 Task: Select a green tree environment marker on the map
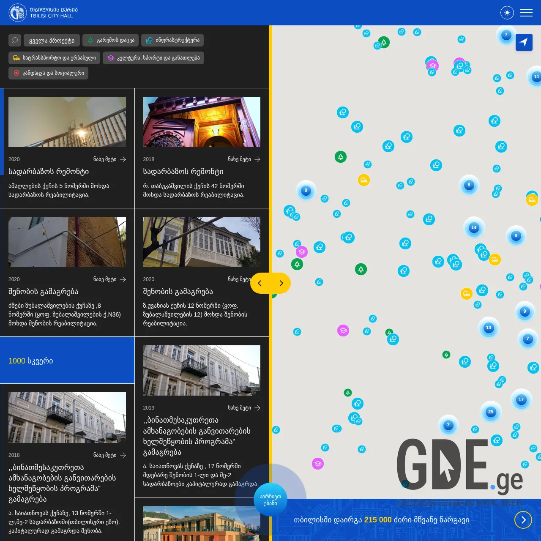[x=341, y=156]
